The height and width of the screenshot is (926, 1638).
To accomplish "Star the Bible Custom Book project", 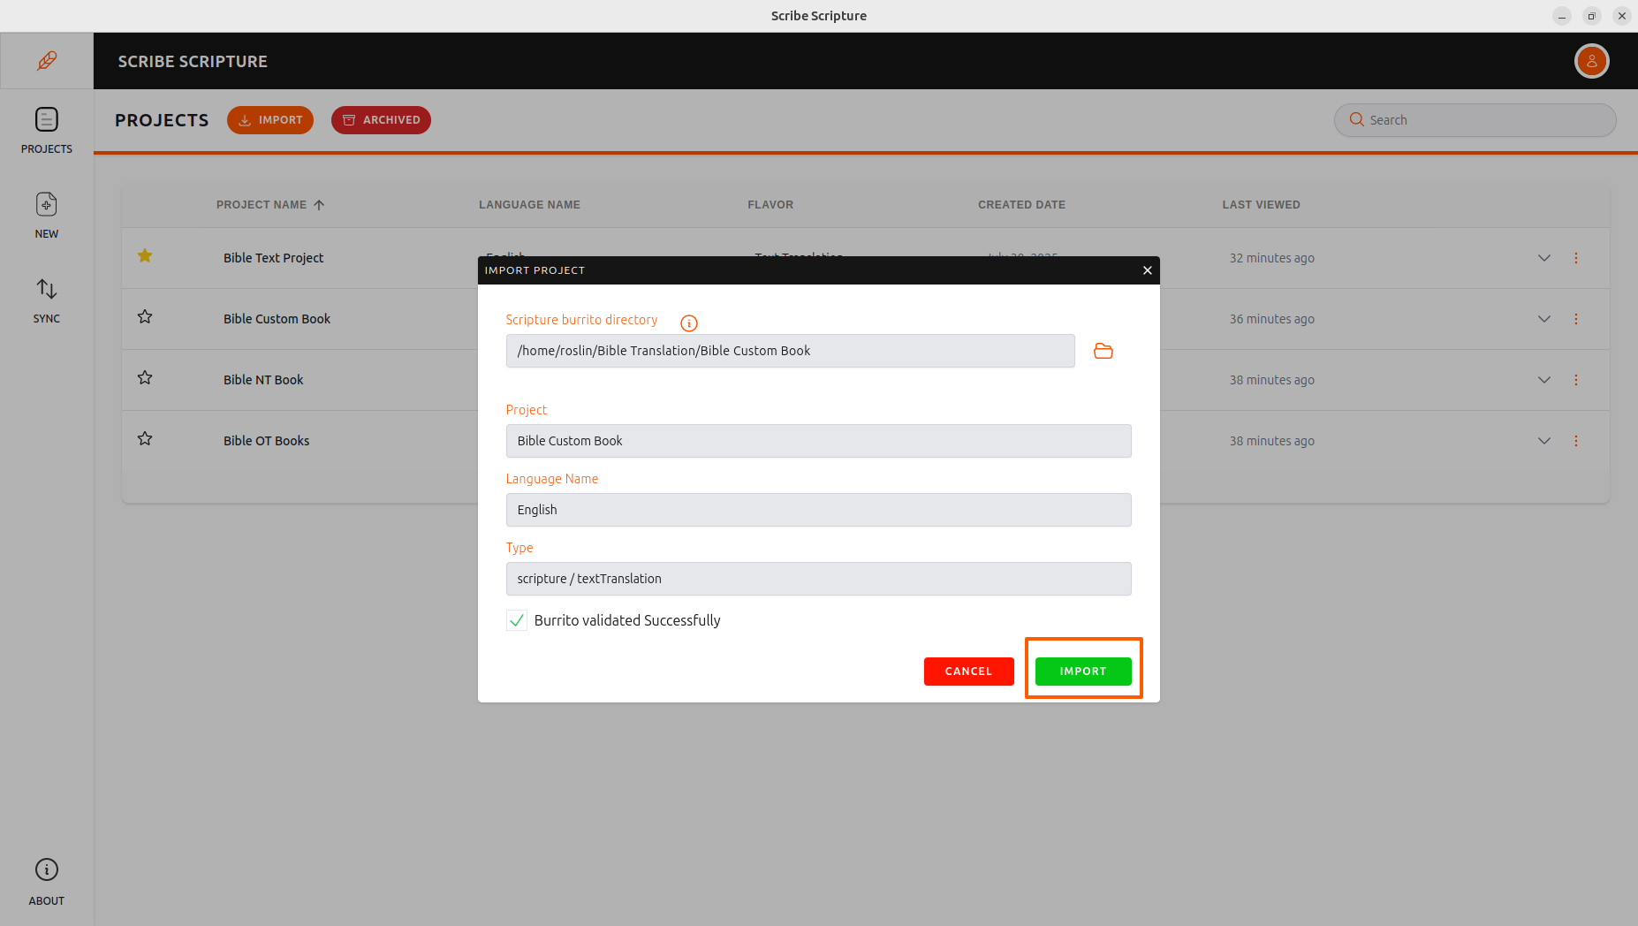I will [145, 317].
